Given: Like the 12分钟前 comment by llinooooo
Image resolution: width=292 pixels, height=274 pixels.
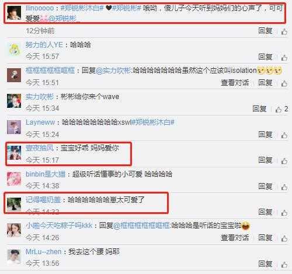Looking at the screenshot, I should (284, 31).
